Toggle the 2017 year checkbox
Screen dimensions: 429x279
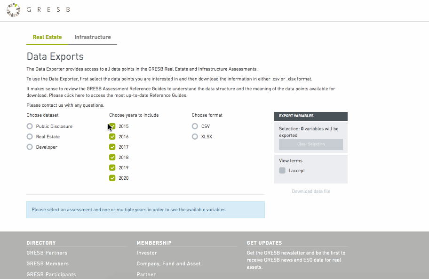coord(112,147)
